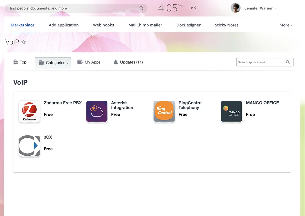Click the notification flag counter icon
Image resolution: width=305 pixels, height=216 pixels.
(x=193, y=8)
